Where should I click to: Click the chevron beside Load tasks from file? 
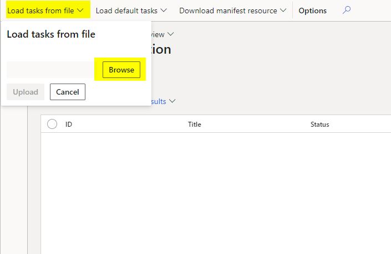point(81,11)
